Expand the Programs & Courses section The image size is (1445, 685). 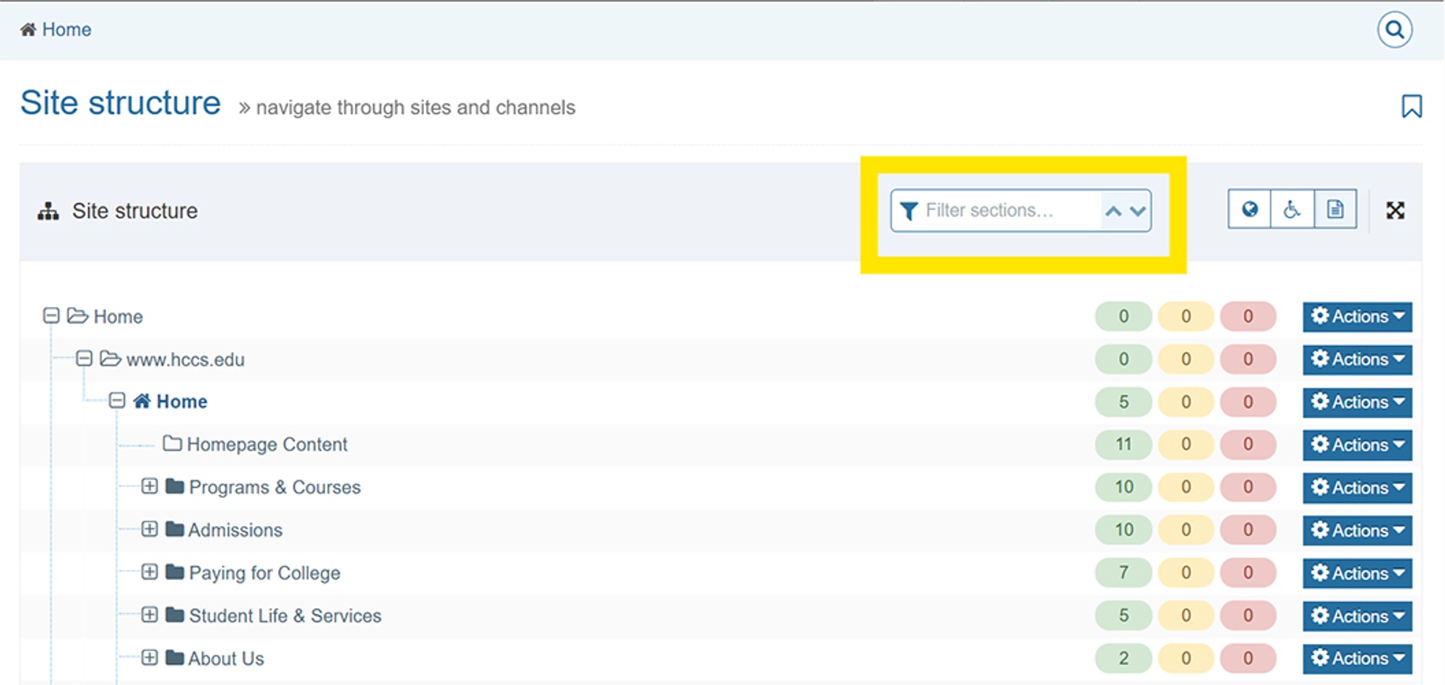150,486
